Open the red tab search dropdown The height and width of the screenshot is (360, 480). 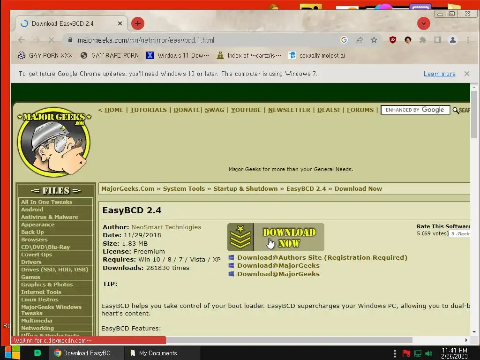coord(424,23)
